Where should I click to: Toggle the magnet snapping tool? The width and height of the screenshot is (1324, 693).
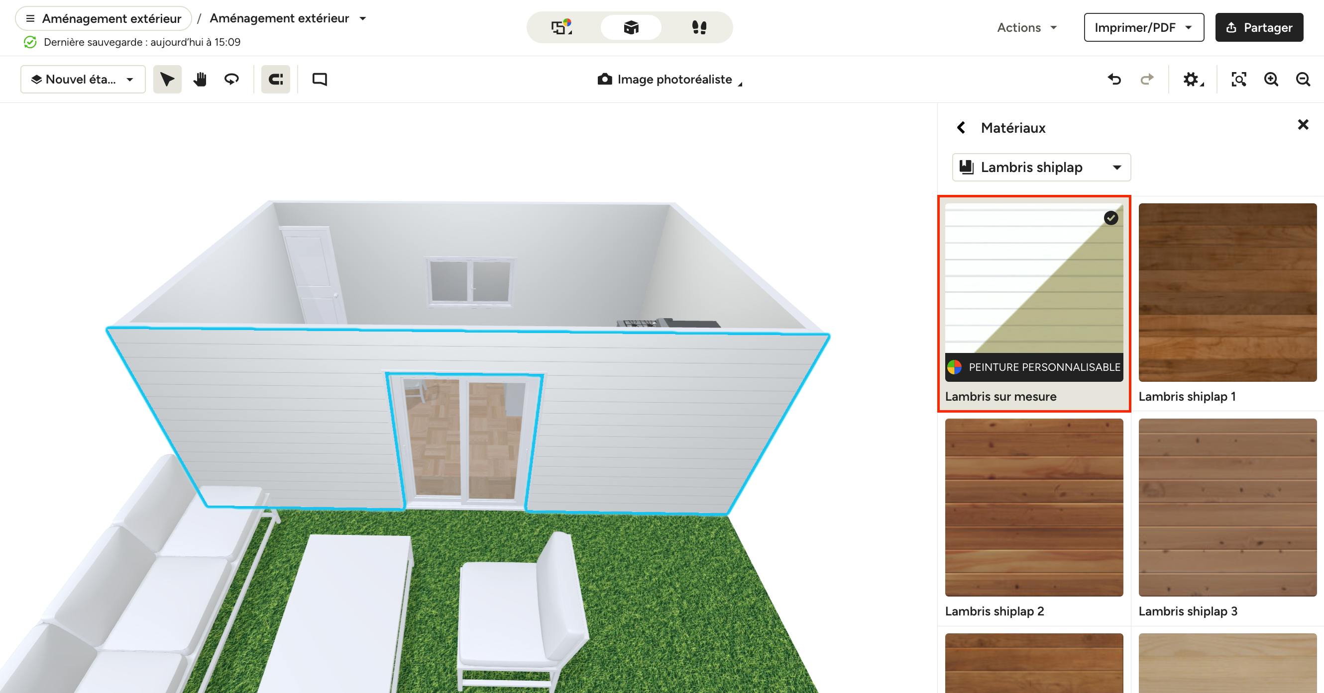(275, 79)
